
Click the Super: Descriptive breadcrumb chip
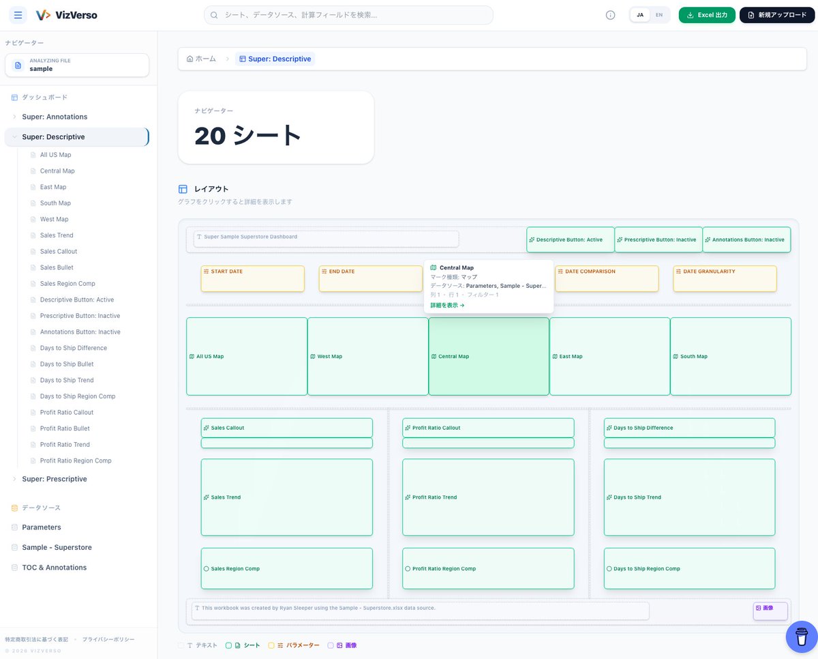[x=275, y=59]
